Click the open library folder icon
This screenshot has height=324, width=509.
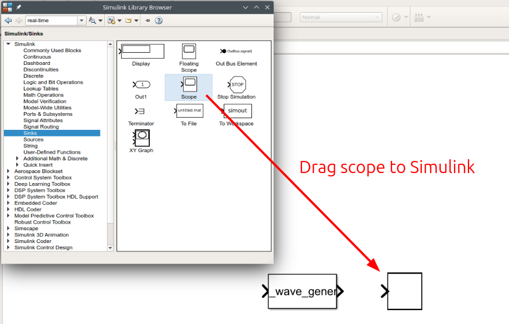(128, 21)
